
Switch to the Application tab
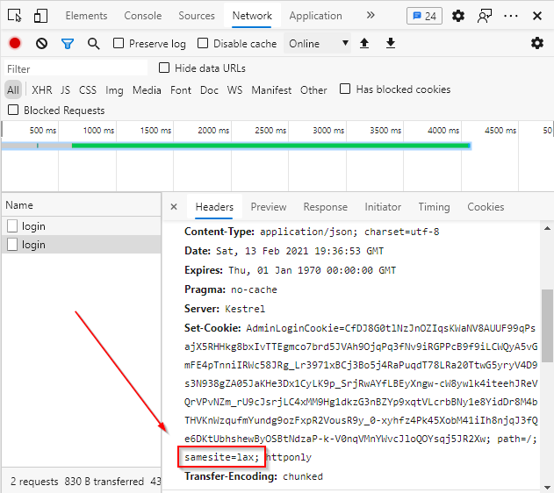(x=315, y=16)
